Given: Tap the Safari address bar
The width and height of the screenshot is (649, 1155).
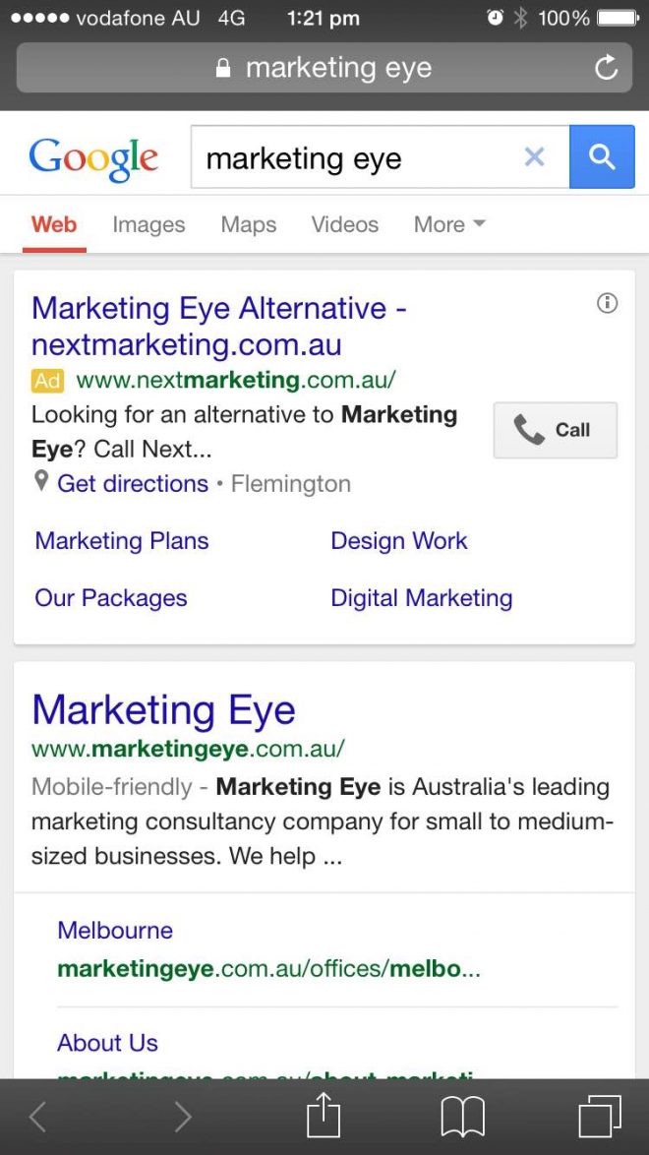Looking at the screenshot, I should click(x=324, y=68).
